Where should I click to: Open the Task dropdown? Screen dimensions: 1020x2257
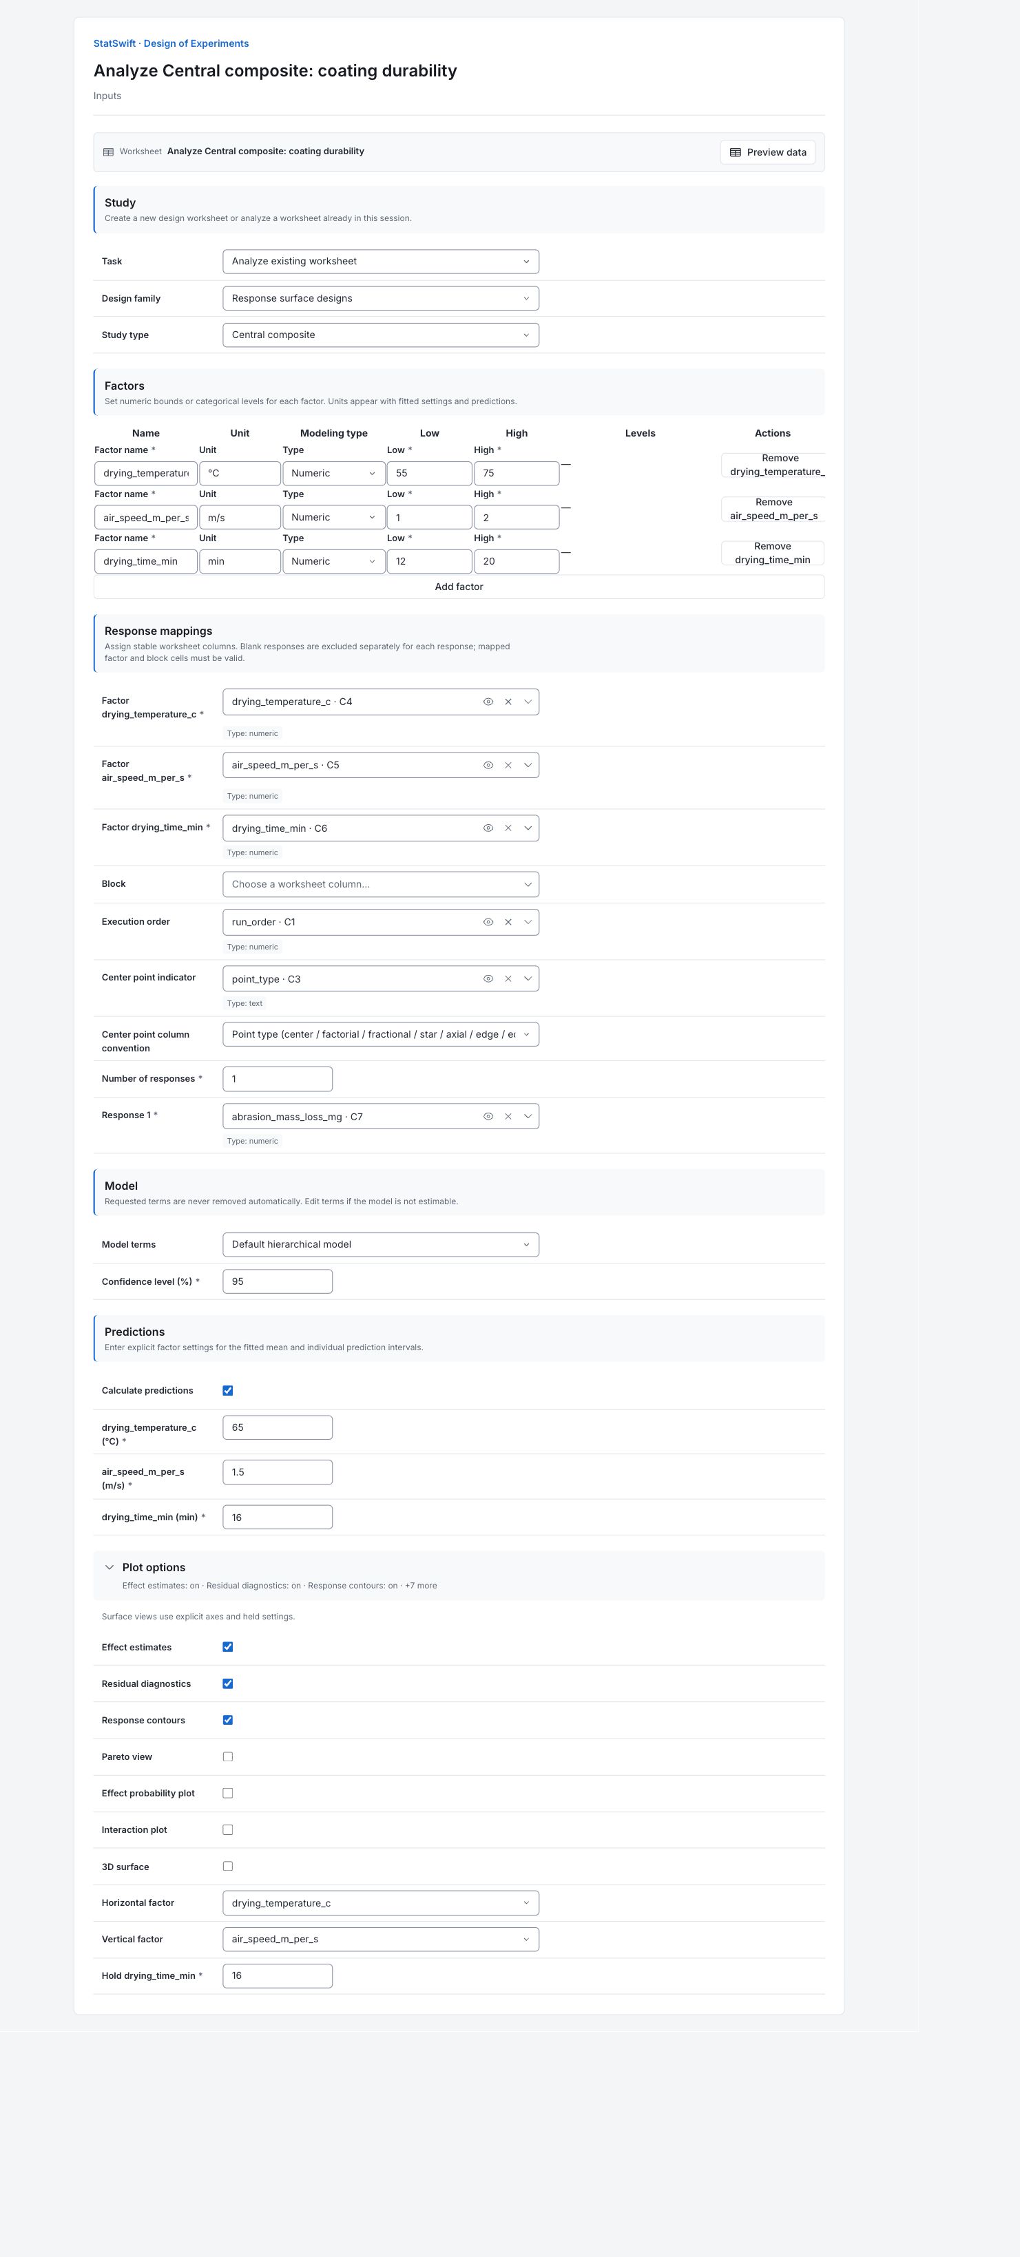380,261
